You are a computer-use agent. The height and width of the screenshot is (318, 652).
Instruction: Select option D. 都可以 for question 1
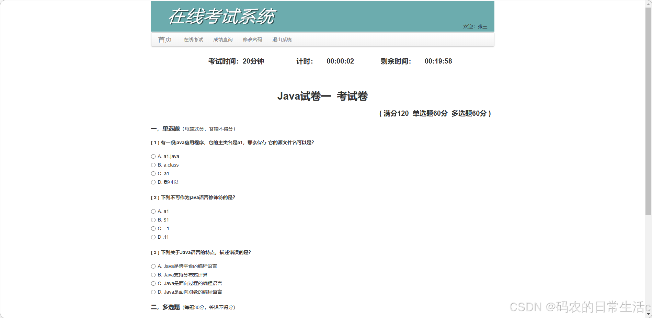(x=153, y=182)
